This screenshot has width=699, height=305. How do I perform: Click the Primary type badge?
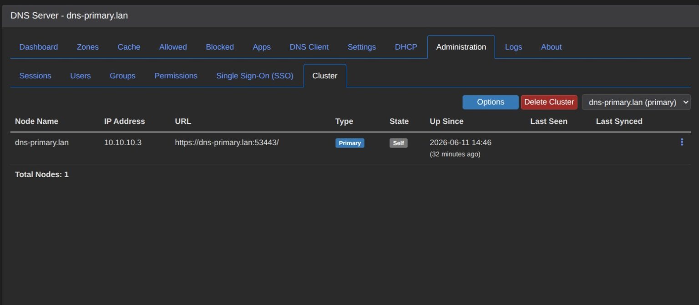[350, 143]
